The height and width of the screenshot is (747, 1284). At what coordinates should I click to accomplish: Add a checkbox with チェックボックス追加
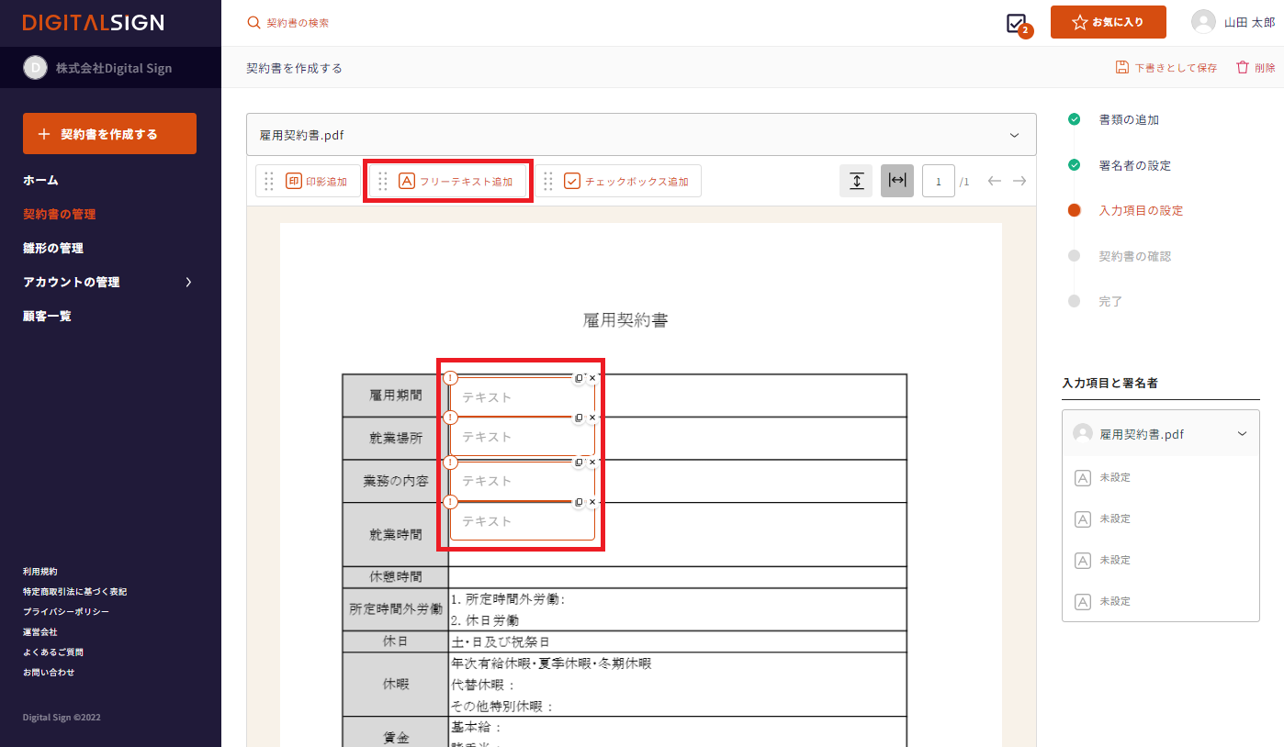tap(626, 182)
